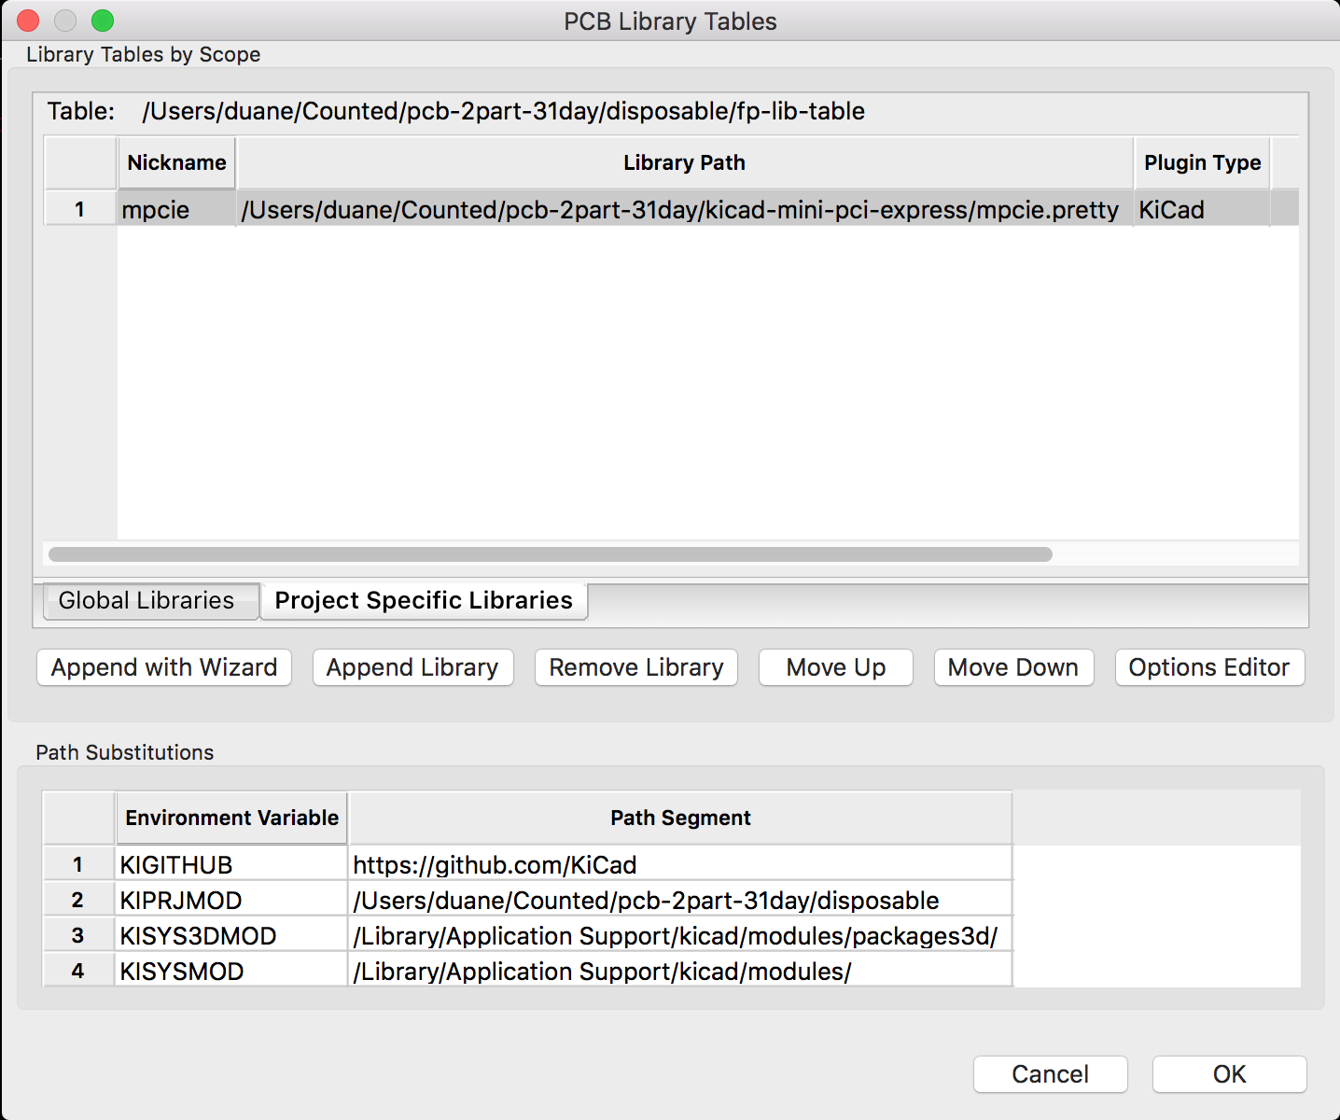Select the KISYS3DMOD row header number 3
This screenshot has width=1340, height=1120.
pos(78,936)
